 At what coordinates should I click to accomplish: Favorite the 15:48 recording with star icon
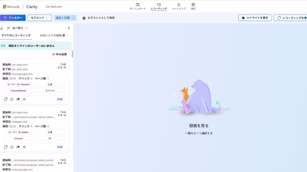pos(12,99)
